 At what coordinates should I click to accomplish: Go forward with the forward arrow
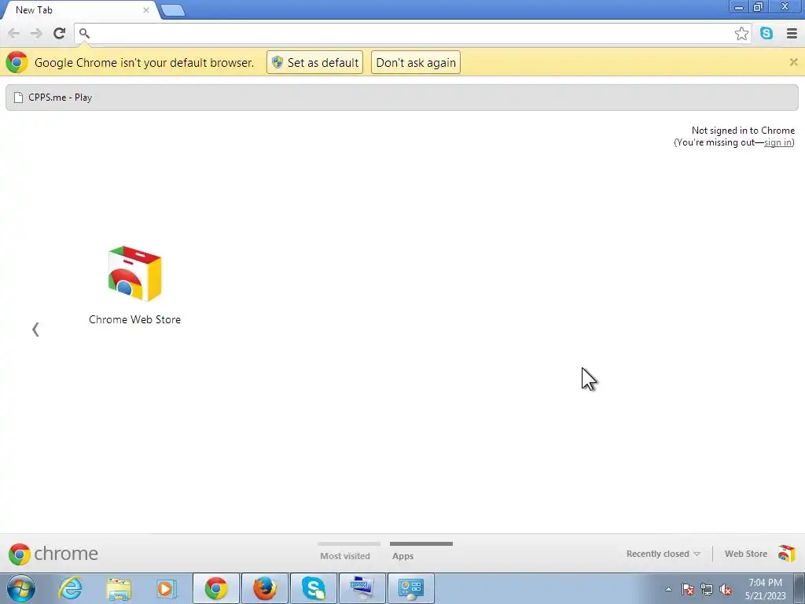(x=36, y=33)
